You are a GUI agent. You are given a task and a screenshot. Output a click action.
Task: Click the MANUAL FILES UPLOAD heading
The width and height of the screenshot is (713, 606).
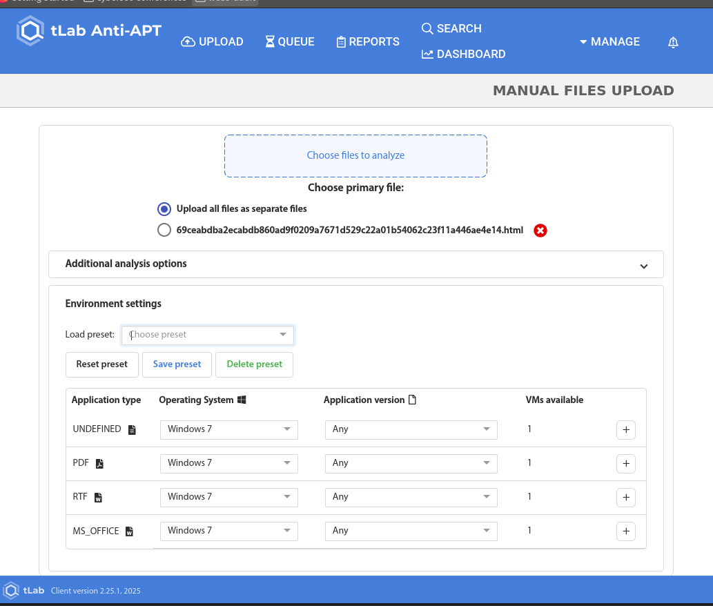pos(583,90)
